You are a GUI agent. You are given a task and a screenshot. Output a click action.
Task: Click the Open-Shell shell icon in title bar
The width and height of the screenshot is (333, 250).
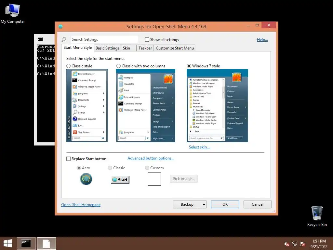[60, 26]
